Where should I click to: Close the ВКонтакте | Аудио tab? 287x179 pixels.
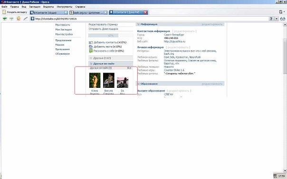click(66, 13)
